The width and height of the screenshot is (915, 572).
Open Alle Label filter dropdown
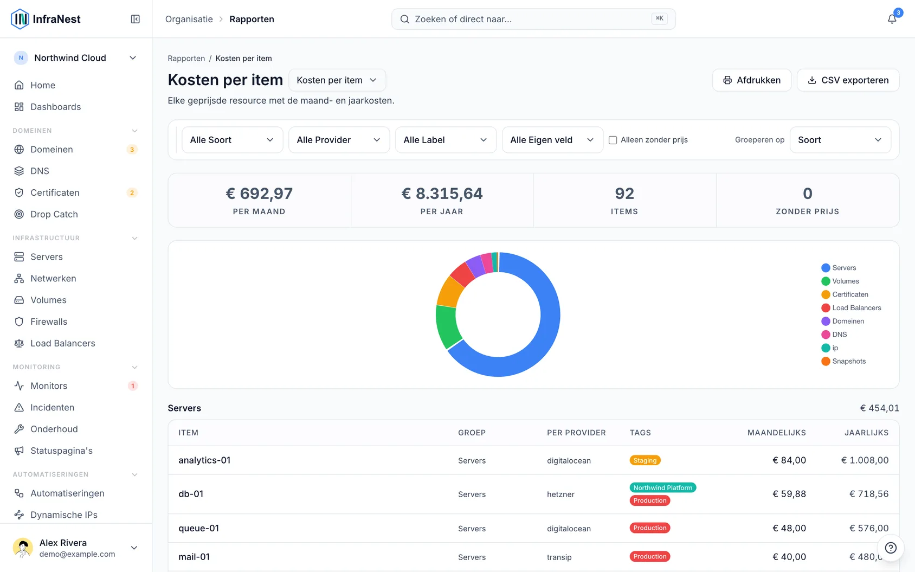click(446, 140)
